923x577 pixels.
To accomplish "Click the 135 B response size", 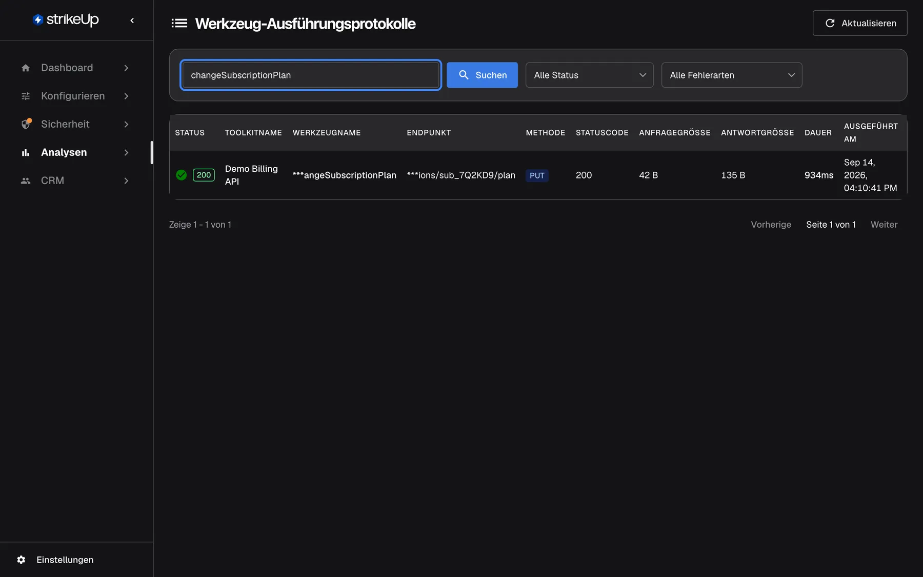I will coord(733,175).
